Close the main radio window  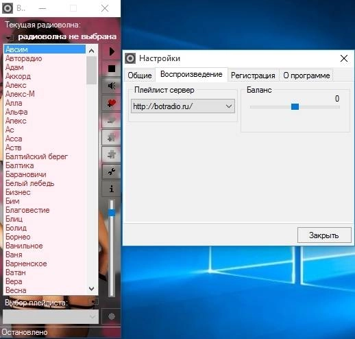(x=105, y=8)
